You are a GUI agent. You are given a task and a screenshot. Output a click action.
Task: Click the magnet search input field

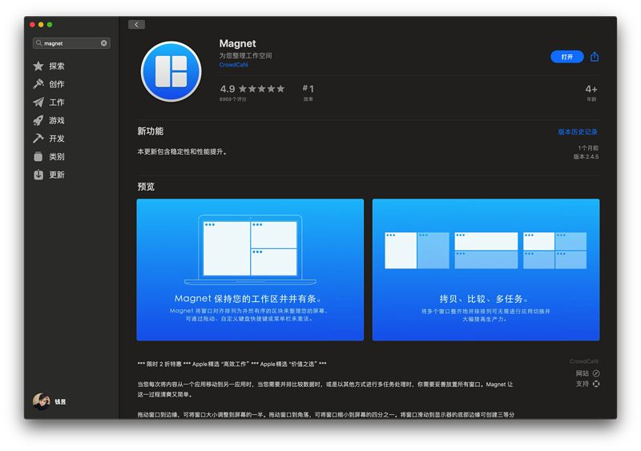click(71, 43)
